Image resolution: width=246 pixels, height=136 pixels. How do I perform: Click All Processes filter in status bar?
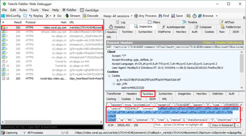point(33,133)
